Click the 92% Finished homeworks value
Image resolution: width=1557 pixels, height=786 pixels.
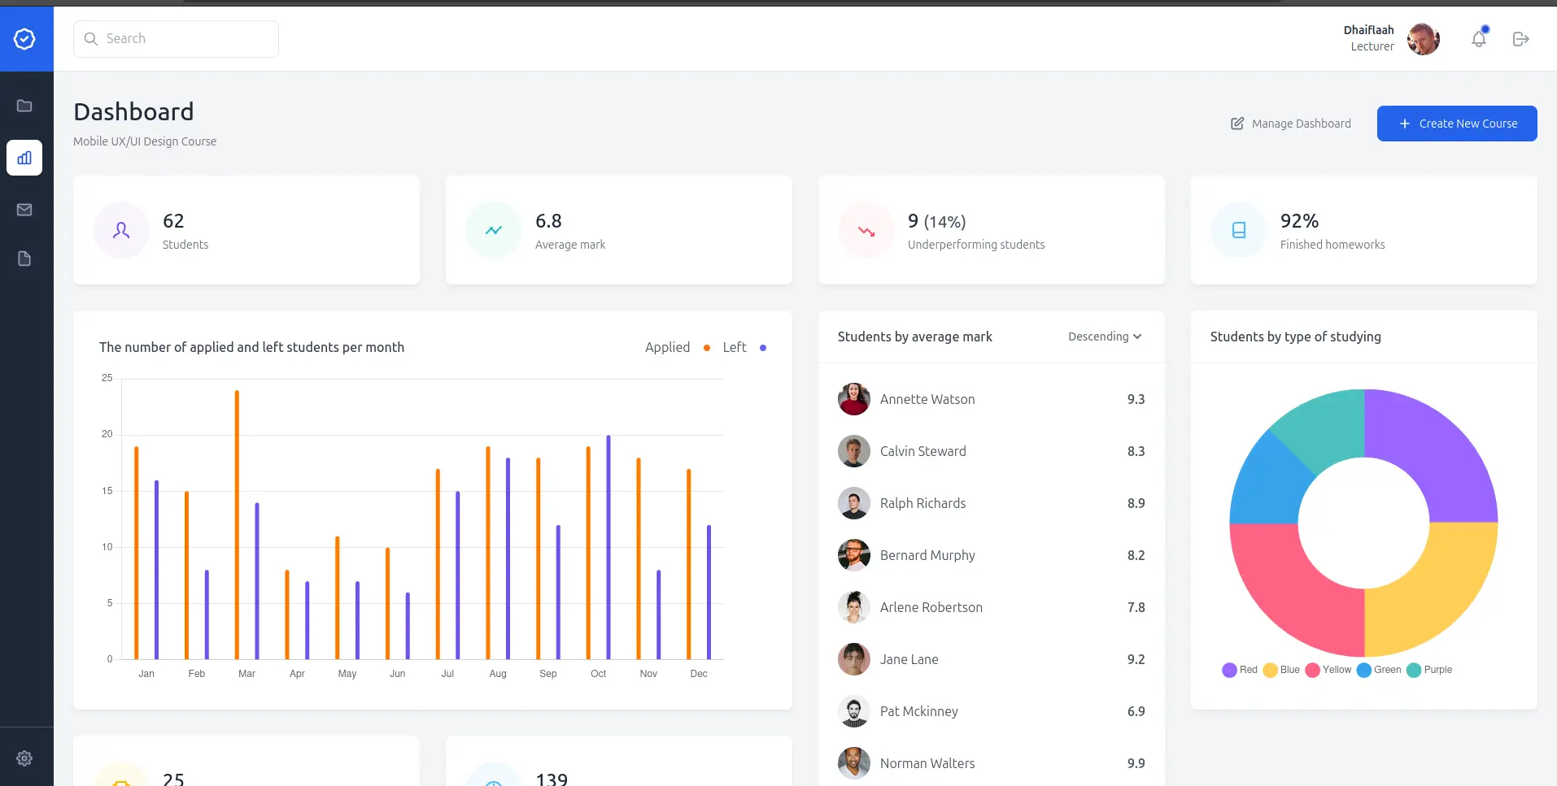pyautogui.click(x=1299, y=221)
